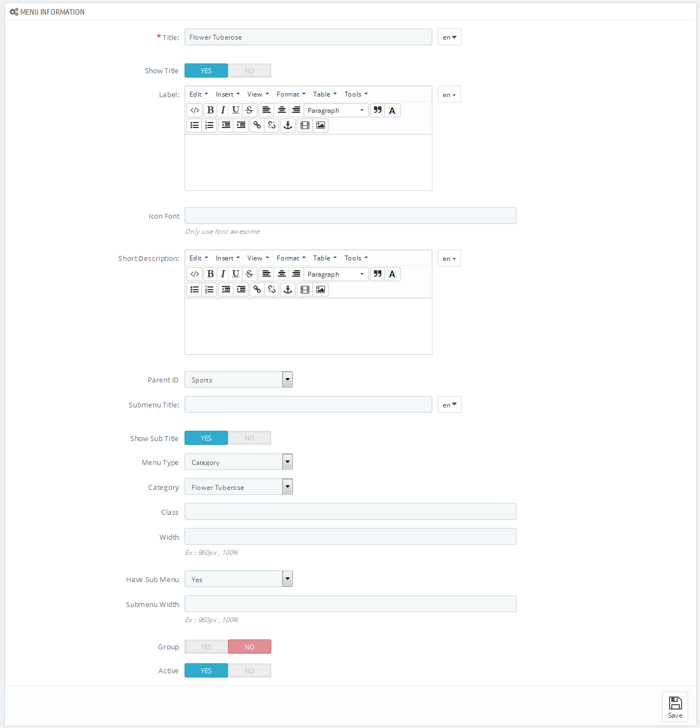Open Title language en dropdown
Screen dimensions: 700x728
(449, 37)
